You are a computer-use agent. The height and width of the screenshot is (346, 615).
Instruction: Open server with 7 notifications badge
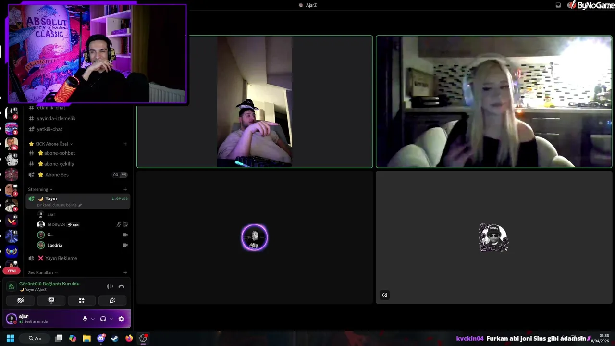[12, 190]
